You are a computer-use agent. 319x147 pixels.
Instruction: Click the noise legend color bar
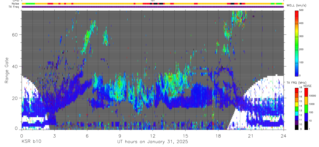pos(306,109)
